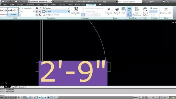Open the Help question mark icon
Viewport: 176px width, 99px height.
168,2
